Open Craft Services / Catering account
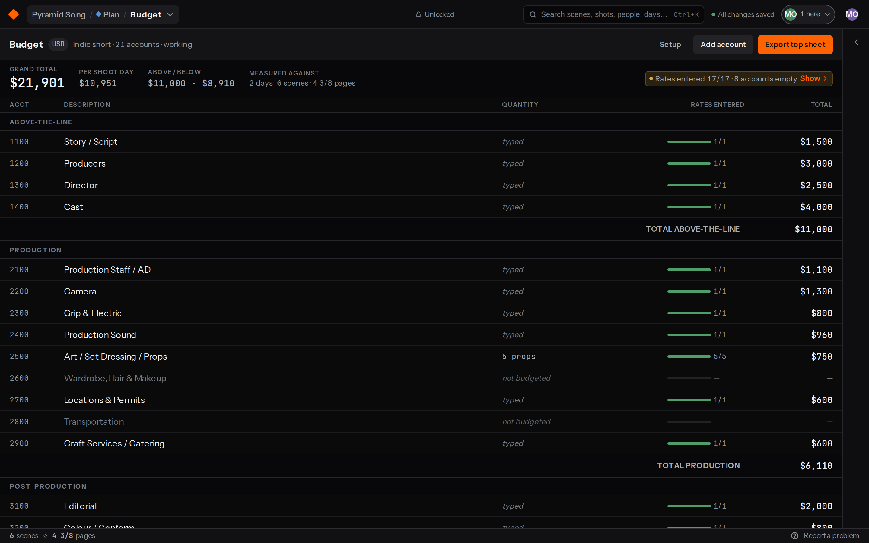The image size is (869, 543). [x=421, y=443]
